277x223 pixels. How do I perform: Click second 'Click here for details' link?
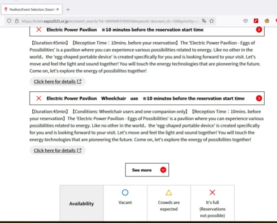(58, 151)
